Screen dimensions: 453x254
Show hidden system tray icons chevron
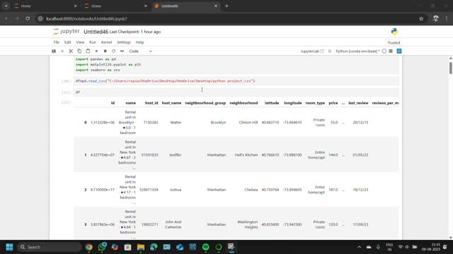[359, 247]
